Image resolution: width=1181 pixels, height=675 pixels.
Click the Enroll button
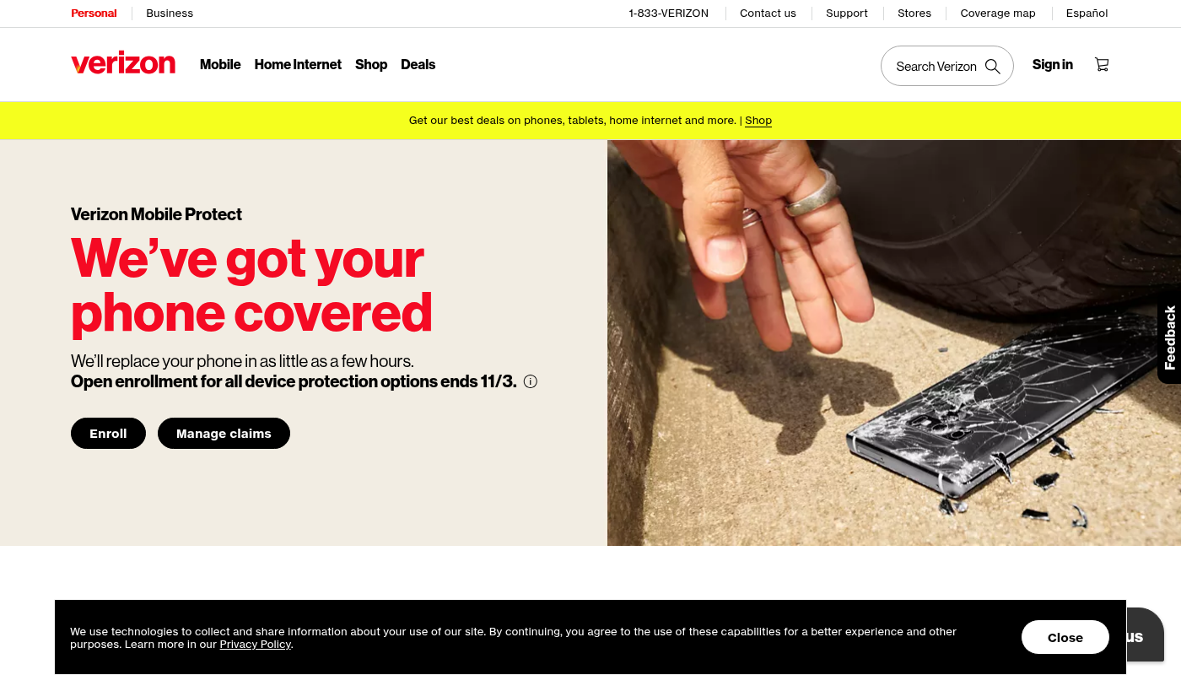(x=108, y=434)
